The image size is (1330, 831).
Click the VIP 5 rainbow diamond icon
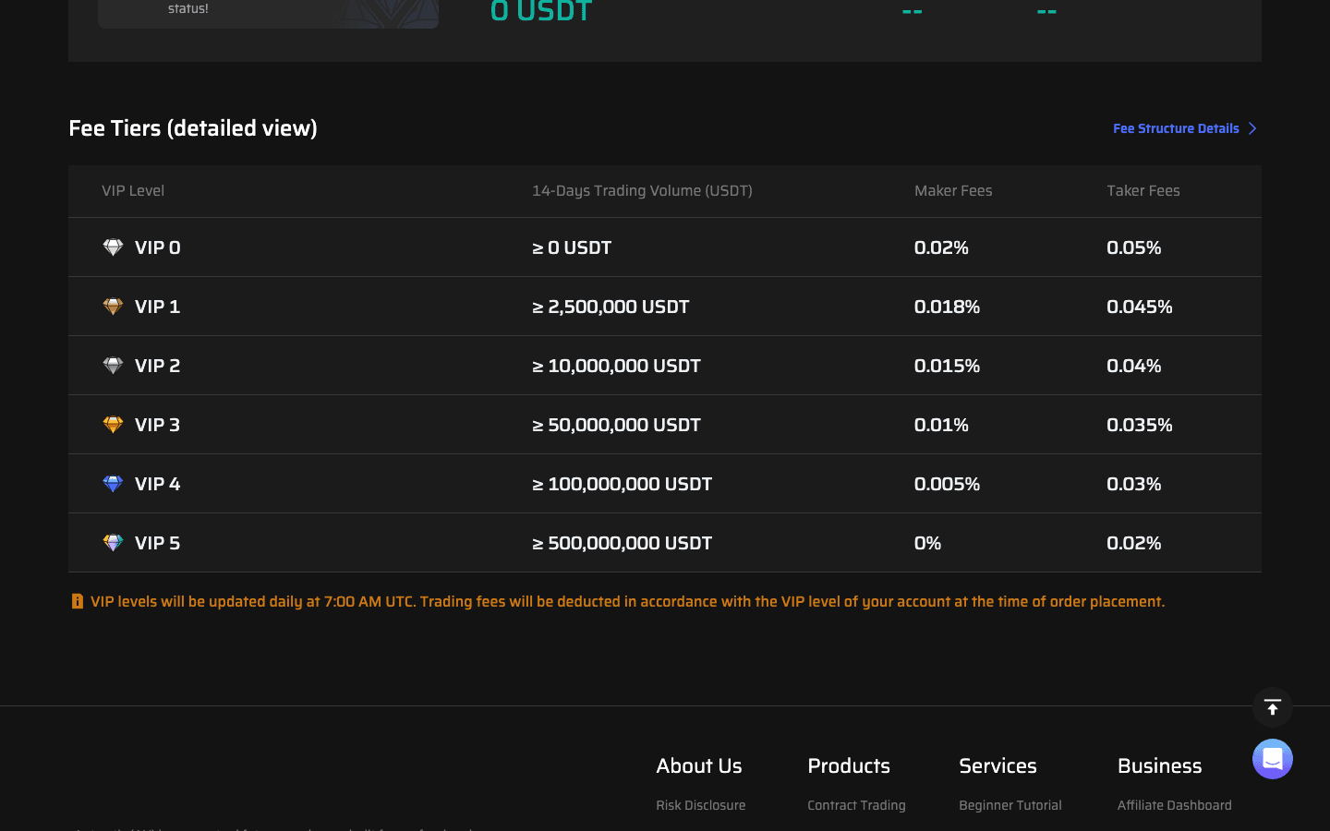tap(113, 543)
